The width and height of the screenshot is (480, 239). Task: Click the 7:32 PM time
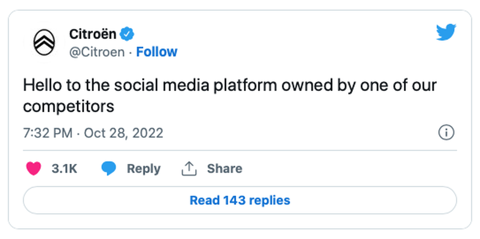tap(48, 133)
